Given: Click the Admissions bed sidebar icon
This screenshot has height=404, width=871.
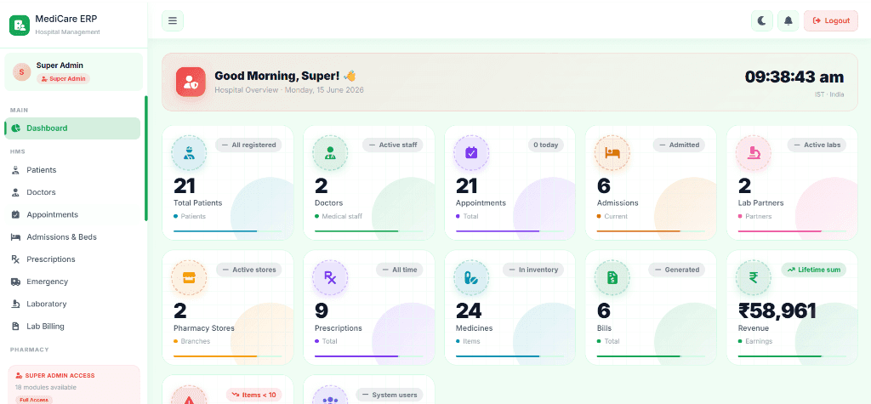Looking at the screenshot, I should [x=15, y=236].
